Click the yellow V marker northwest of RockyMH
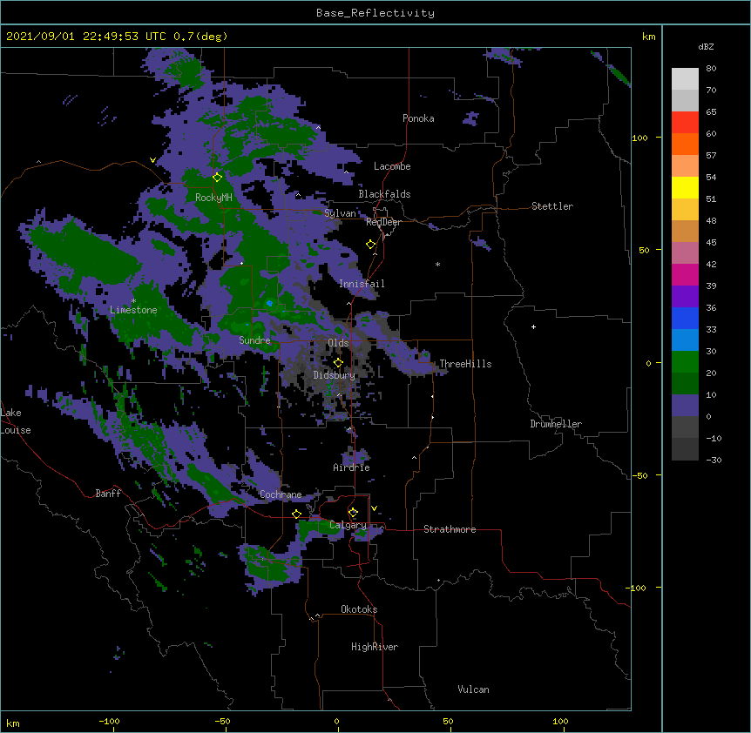 click(152, 160)
